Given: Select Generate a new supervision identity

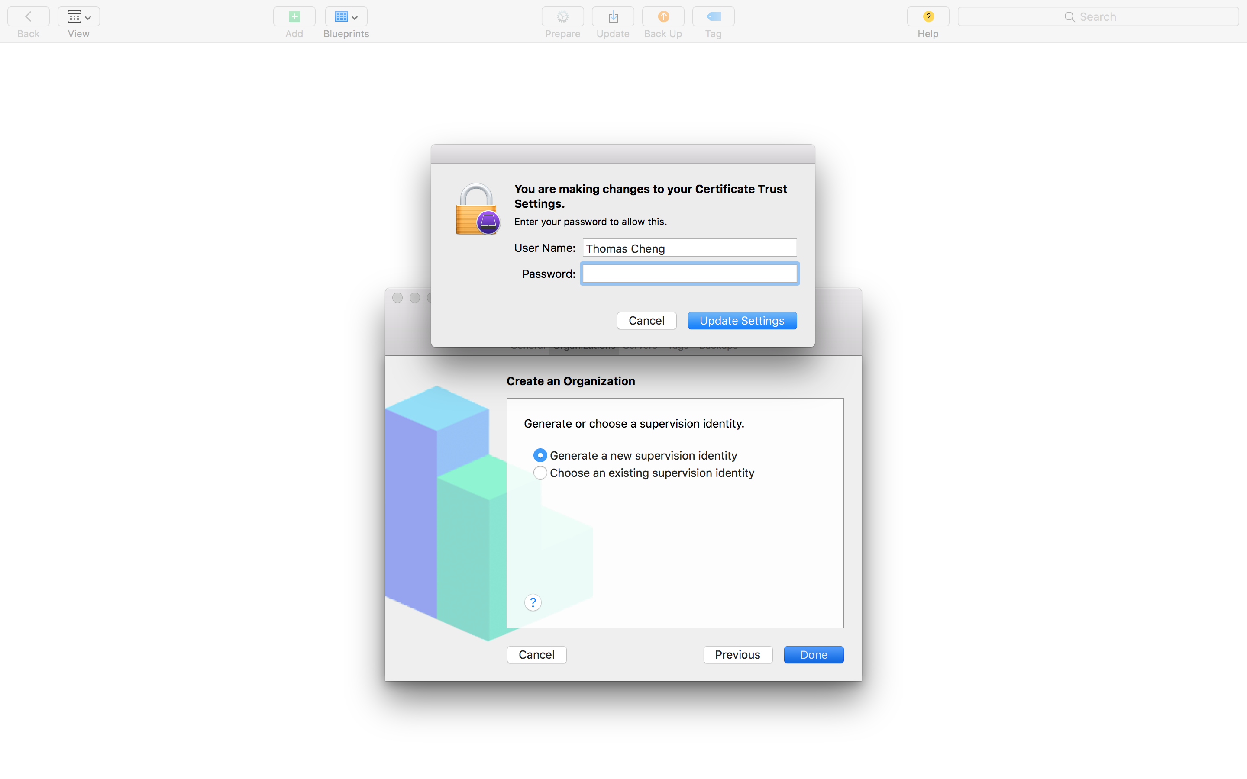Looking at the screenshot, I should tap(540, 455).
